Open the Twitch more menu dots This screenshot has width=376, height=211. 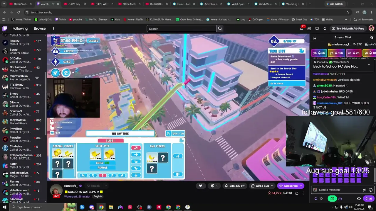(x=53, y=28)
